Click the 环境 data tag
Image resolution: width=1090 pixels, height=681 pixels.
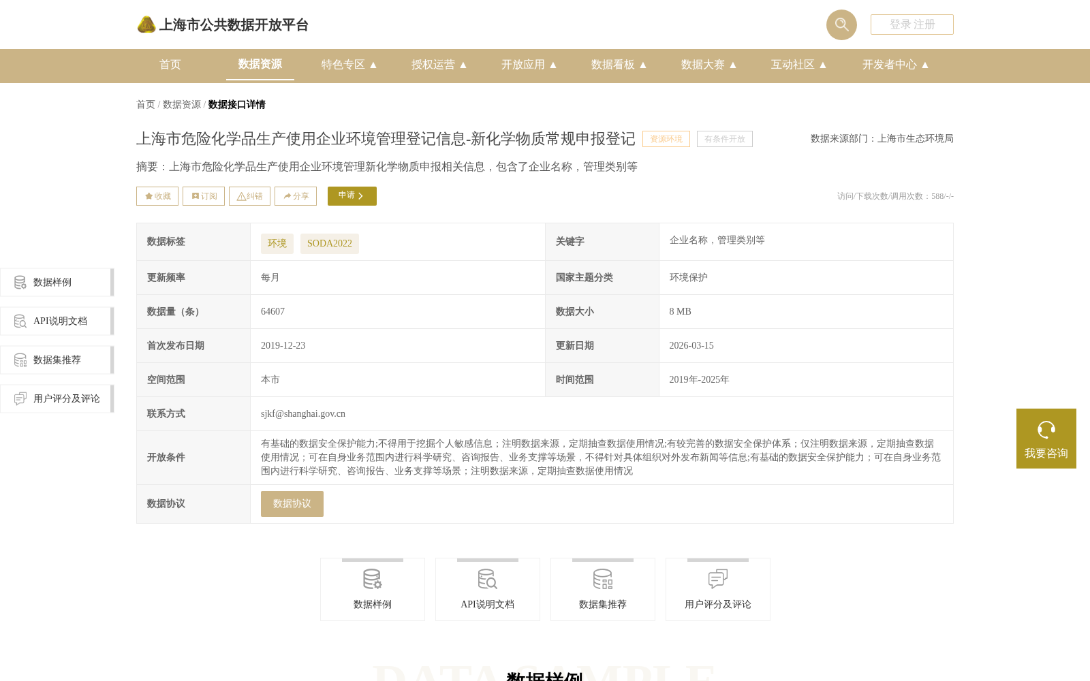click(x=277, y=244)
